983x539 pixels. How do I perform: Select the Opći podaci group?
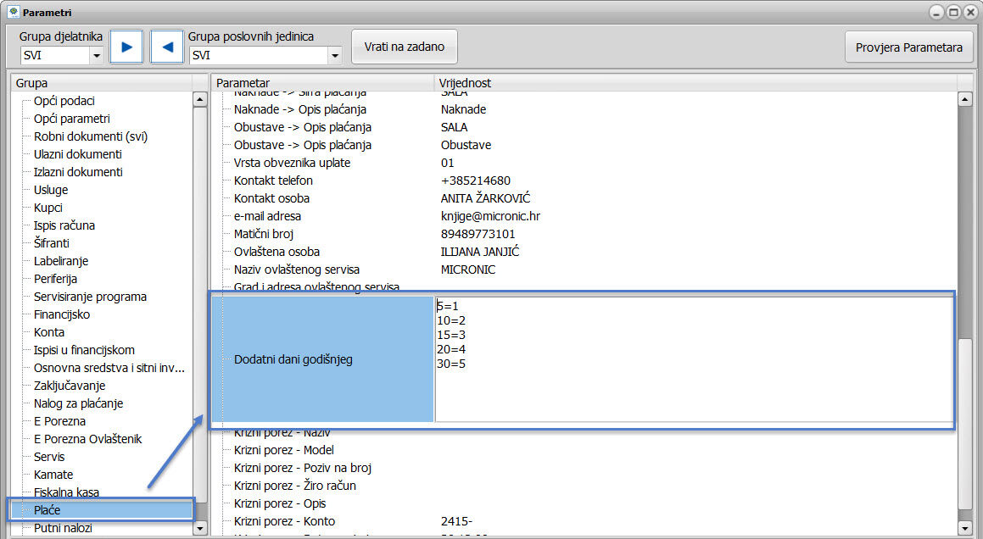click(x=64, y=101)
